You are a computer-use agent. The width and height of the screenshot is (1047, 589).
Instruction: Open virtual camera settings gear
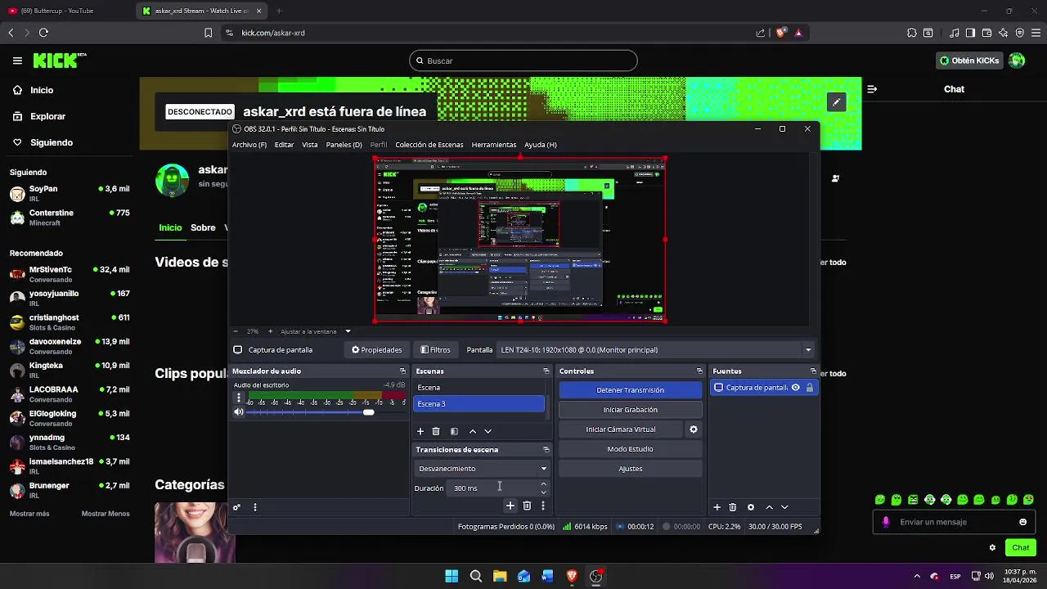694,429
